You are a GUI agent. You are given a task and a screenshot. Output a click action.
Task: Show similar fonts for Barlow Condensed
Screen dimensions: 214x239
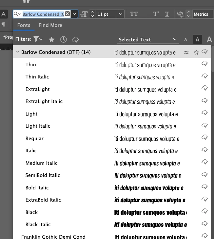click(x=186, y=53)
